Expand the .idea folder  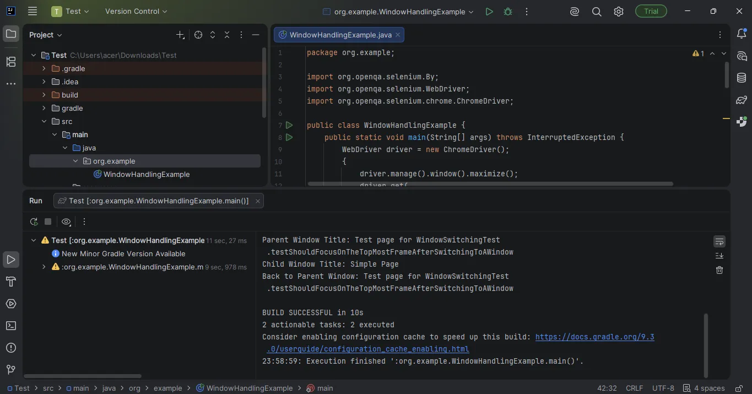pos(44,82)
